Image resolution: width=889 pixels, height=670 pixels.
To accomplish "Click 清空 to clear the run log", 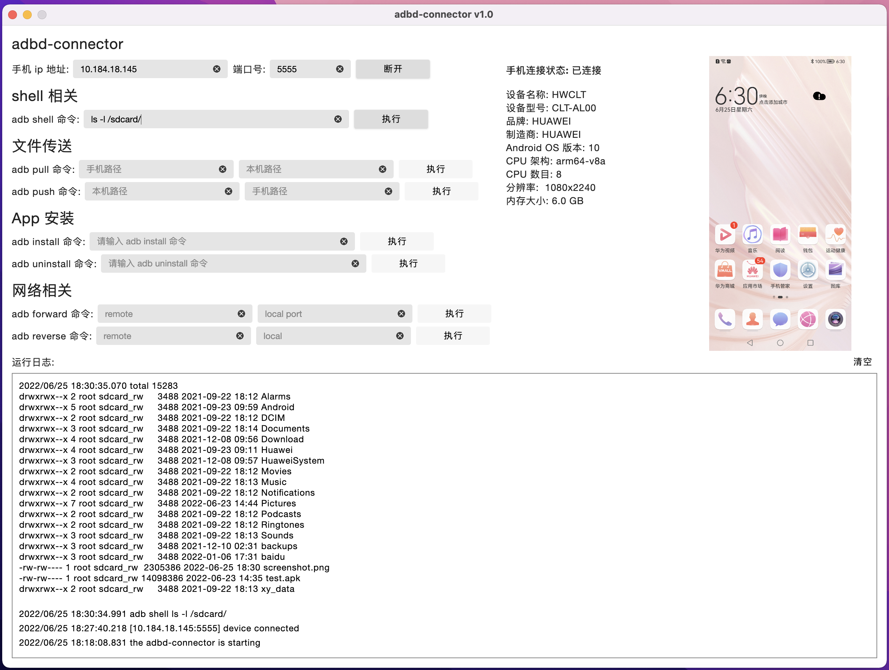I will 862,362.
